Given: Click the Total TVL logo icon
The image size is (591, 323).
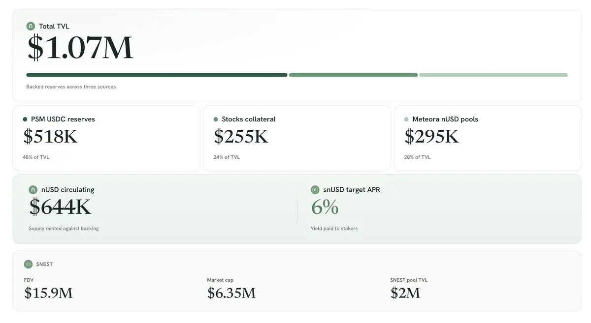Looking at the screenshot, I should click(x=31, y=26).
